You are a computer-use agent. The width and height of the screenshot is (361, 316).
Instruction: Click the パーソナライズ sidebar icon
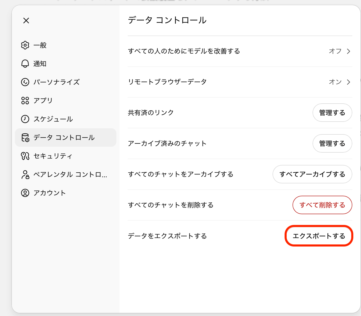click(x=25, y=82)
